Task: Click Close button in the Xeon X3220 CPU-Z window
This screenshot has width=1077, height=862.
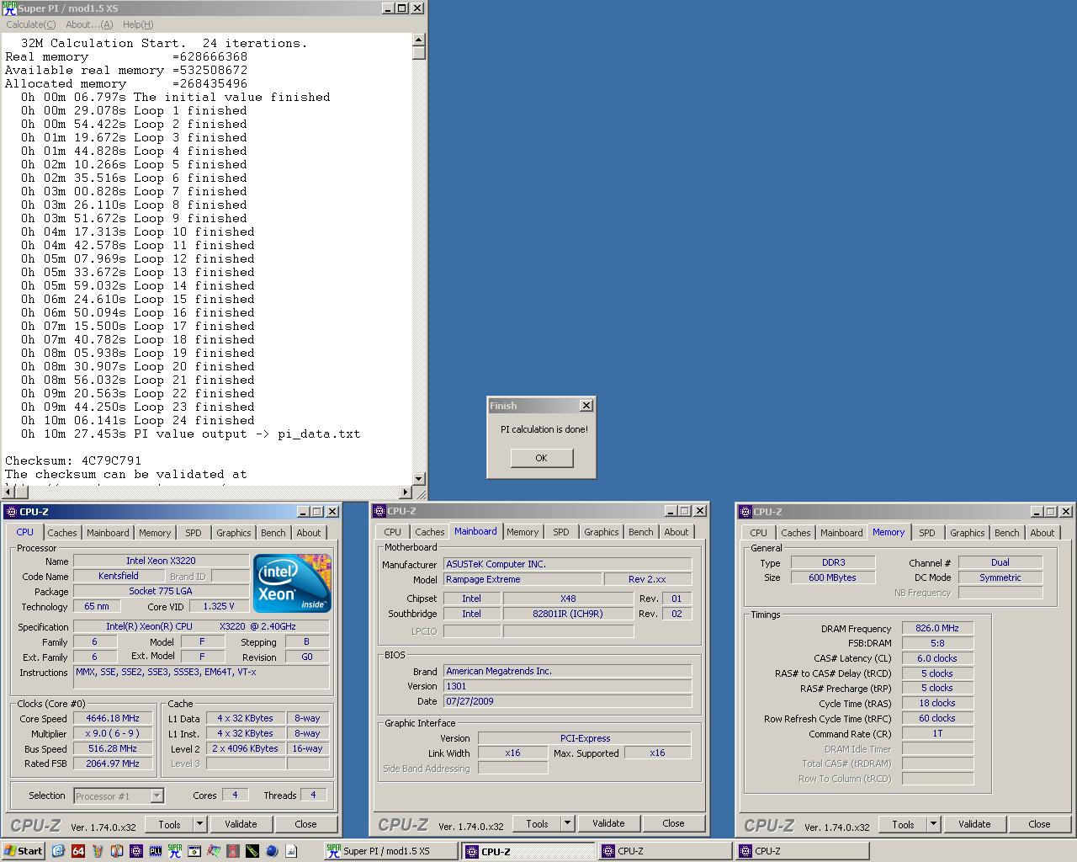Action: point(305,824)
